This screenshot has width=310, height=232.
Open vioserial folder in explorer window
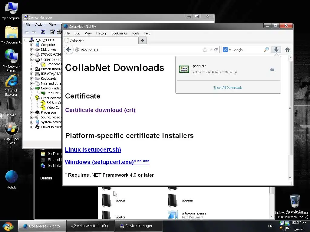(x=180, y=200)
